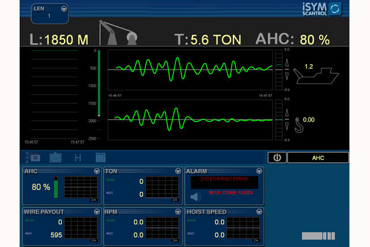Select the M monitor mode icon

point(35,158)
